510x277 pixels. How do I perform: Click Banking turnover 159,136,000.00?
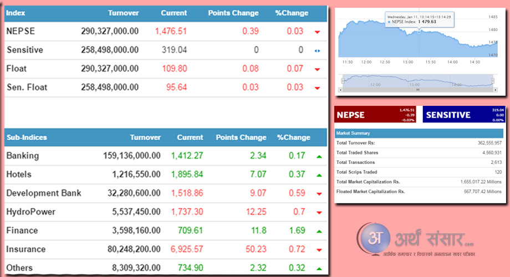click(132, 156)
